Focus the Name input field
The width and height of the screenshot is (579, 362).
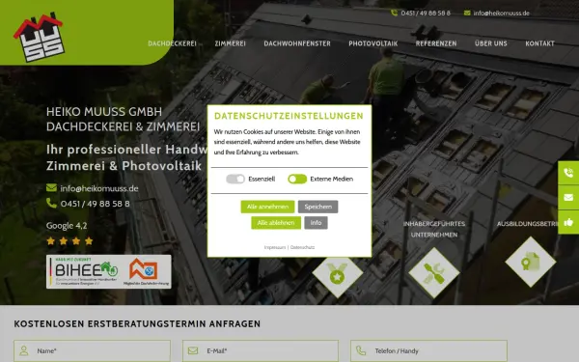point(92,350)
